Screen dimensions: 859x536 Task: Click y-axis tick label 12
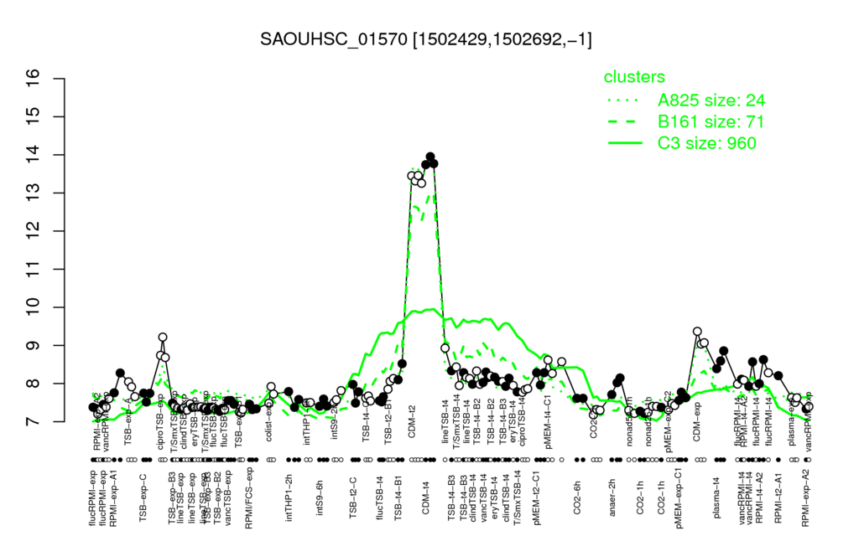click(x=33, y=231)
